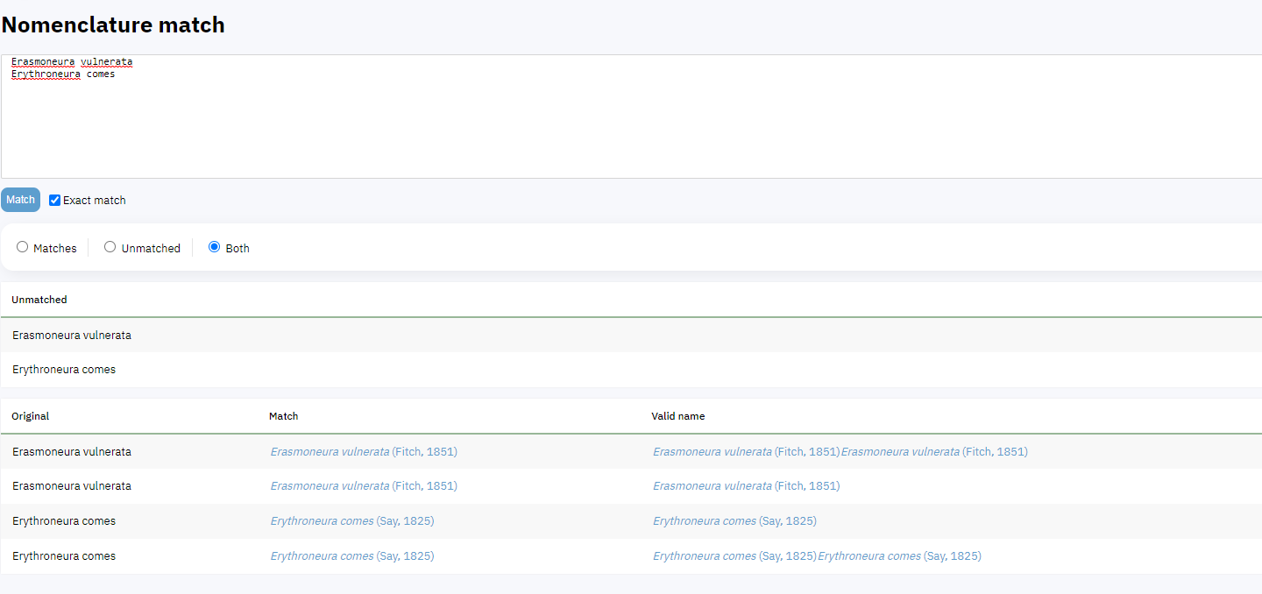Click the Unmatched table header
The image size is (1262, 594).
click(x=39, y=300)
